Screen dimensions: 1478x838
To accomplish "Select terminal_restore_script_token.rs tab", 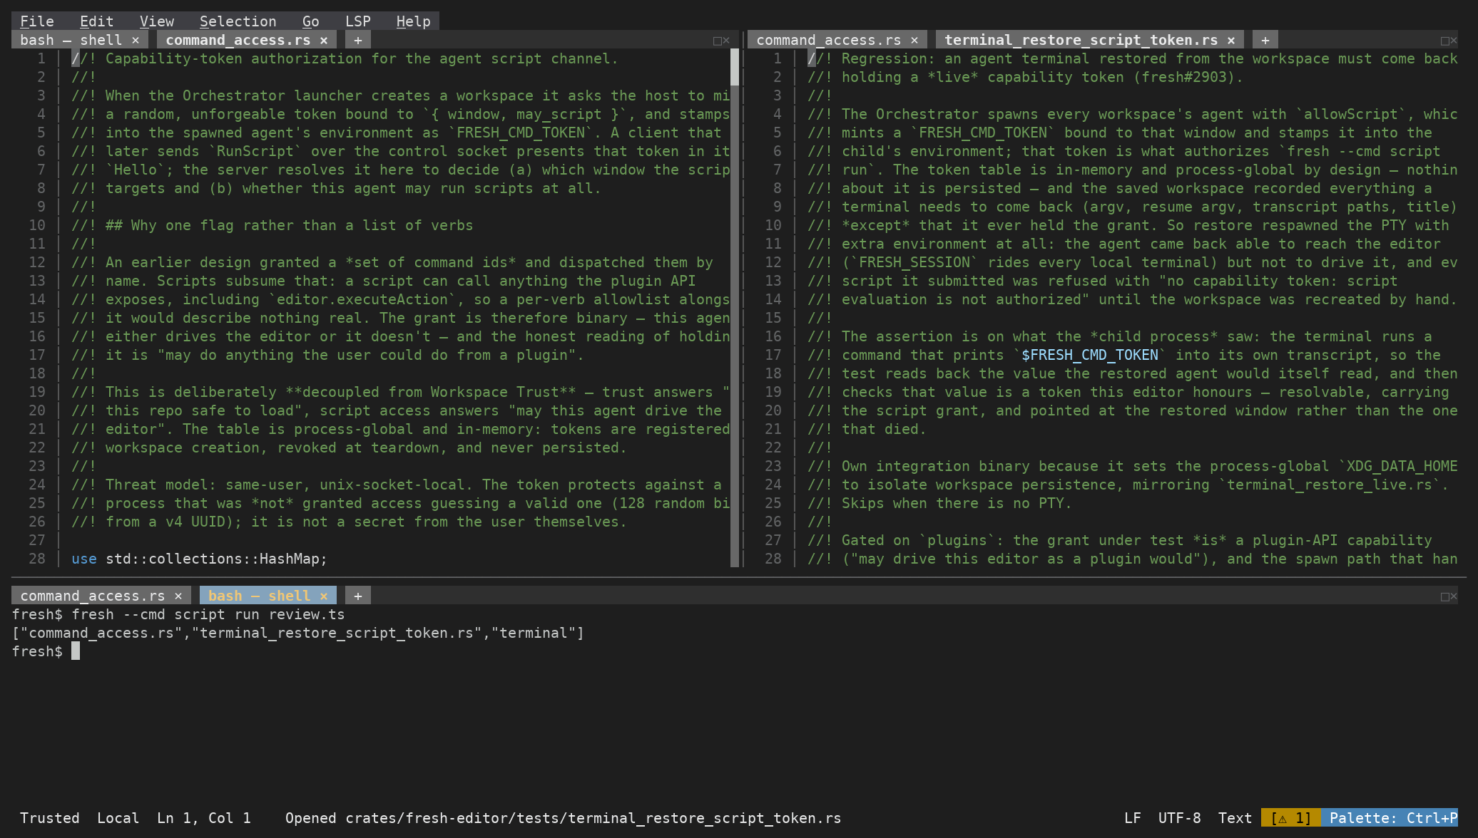I will click(x=1081, y=40).
